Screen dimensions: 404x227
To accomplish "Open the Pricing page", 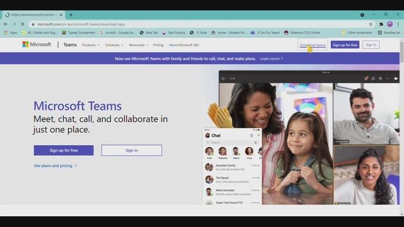I will 158,45.
